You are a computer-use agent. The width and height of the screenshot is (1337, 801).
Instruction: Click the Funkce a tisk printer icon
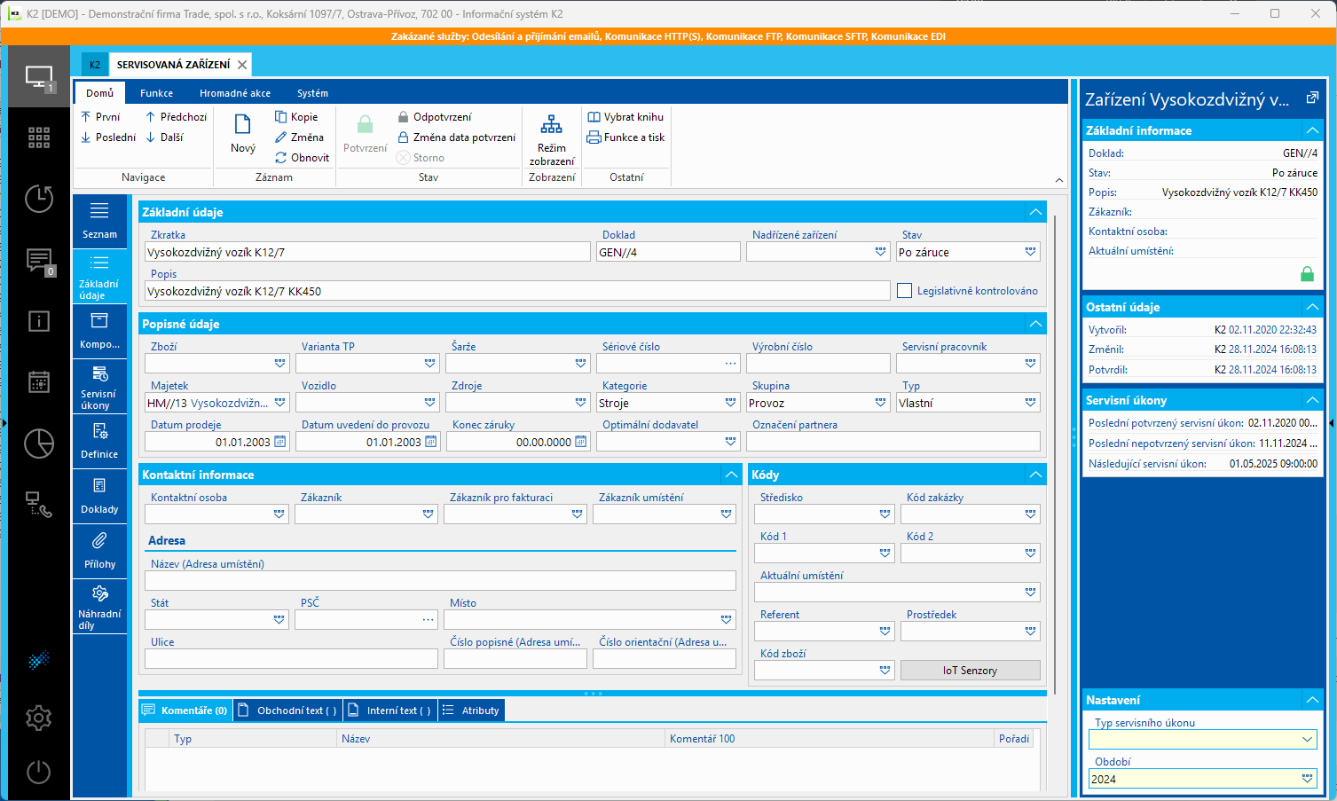(x=594, y=137)
